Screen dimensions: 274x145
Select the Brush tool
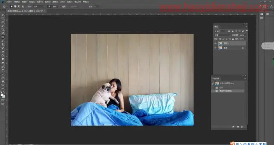point(3,41)
